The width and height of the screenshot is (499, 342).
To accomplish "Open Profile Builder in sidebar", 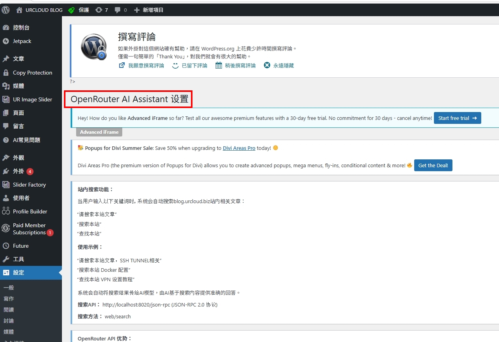I will (31, 211).
